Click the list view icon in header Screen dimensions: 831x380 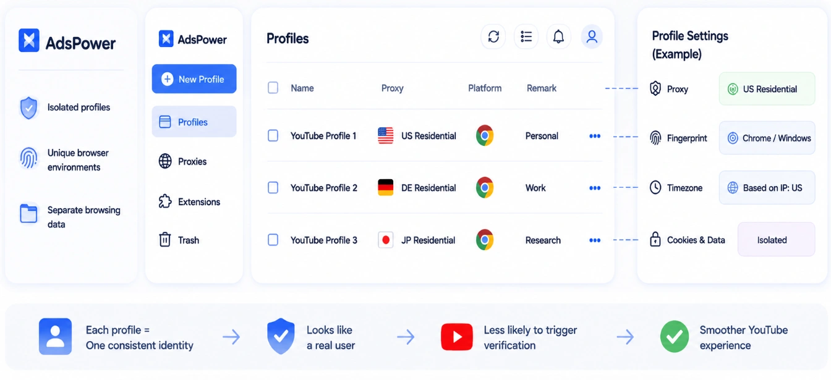click(526, 37)
